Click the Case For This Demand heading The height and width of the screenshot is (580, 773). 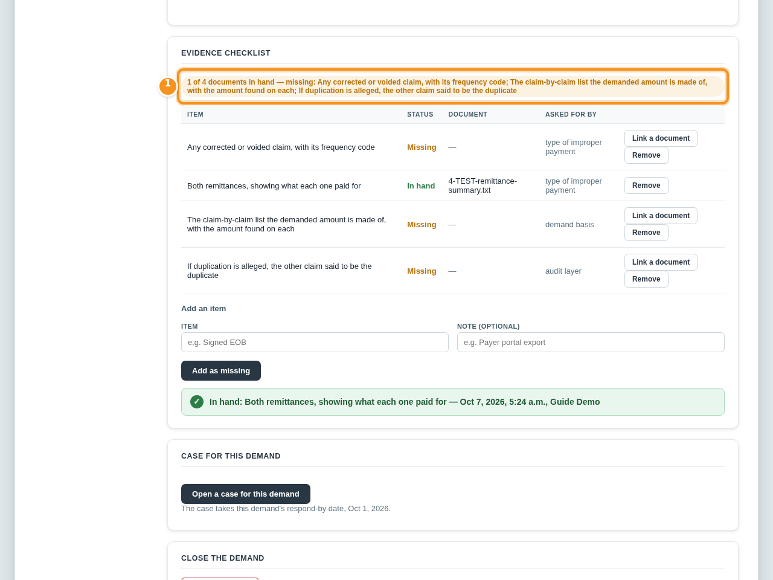click(231, 456)
